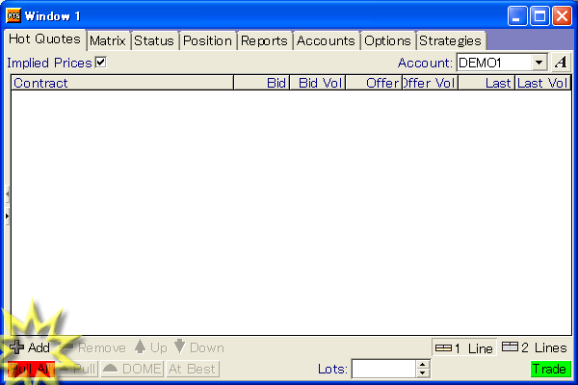The image size is (578, 385).
Task: Click the green Trade button
Action: tap(550, 369)
